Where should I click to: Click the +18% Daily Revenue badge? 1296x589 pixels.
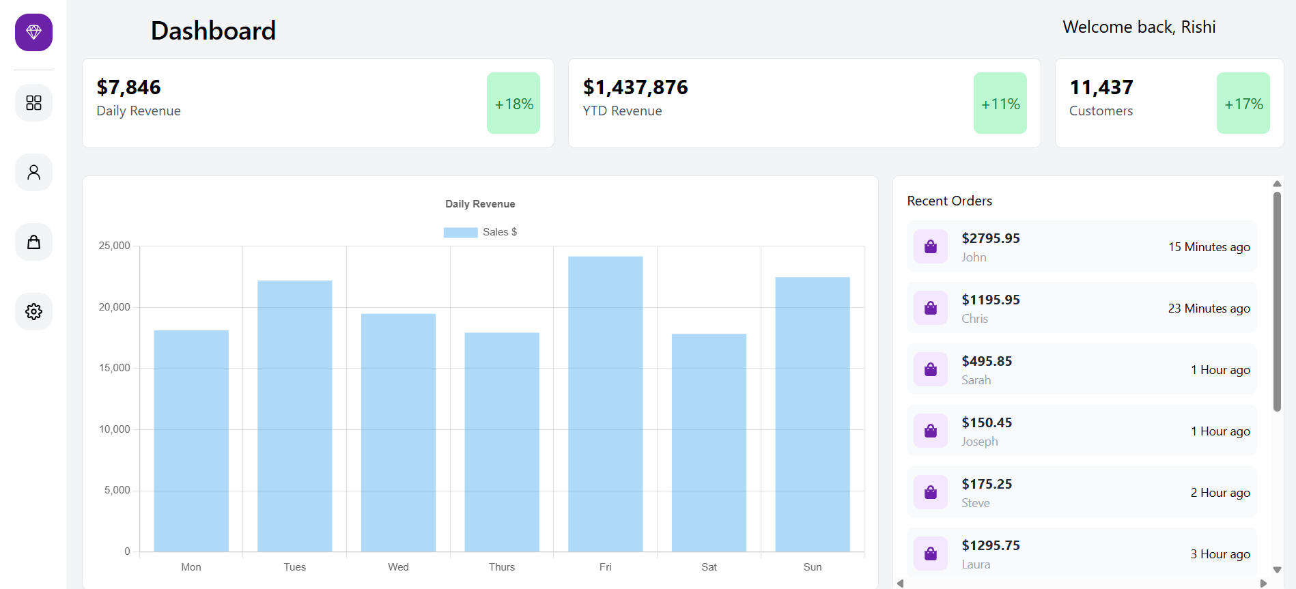coord(513,103)
